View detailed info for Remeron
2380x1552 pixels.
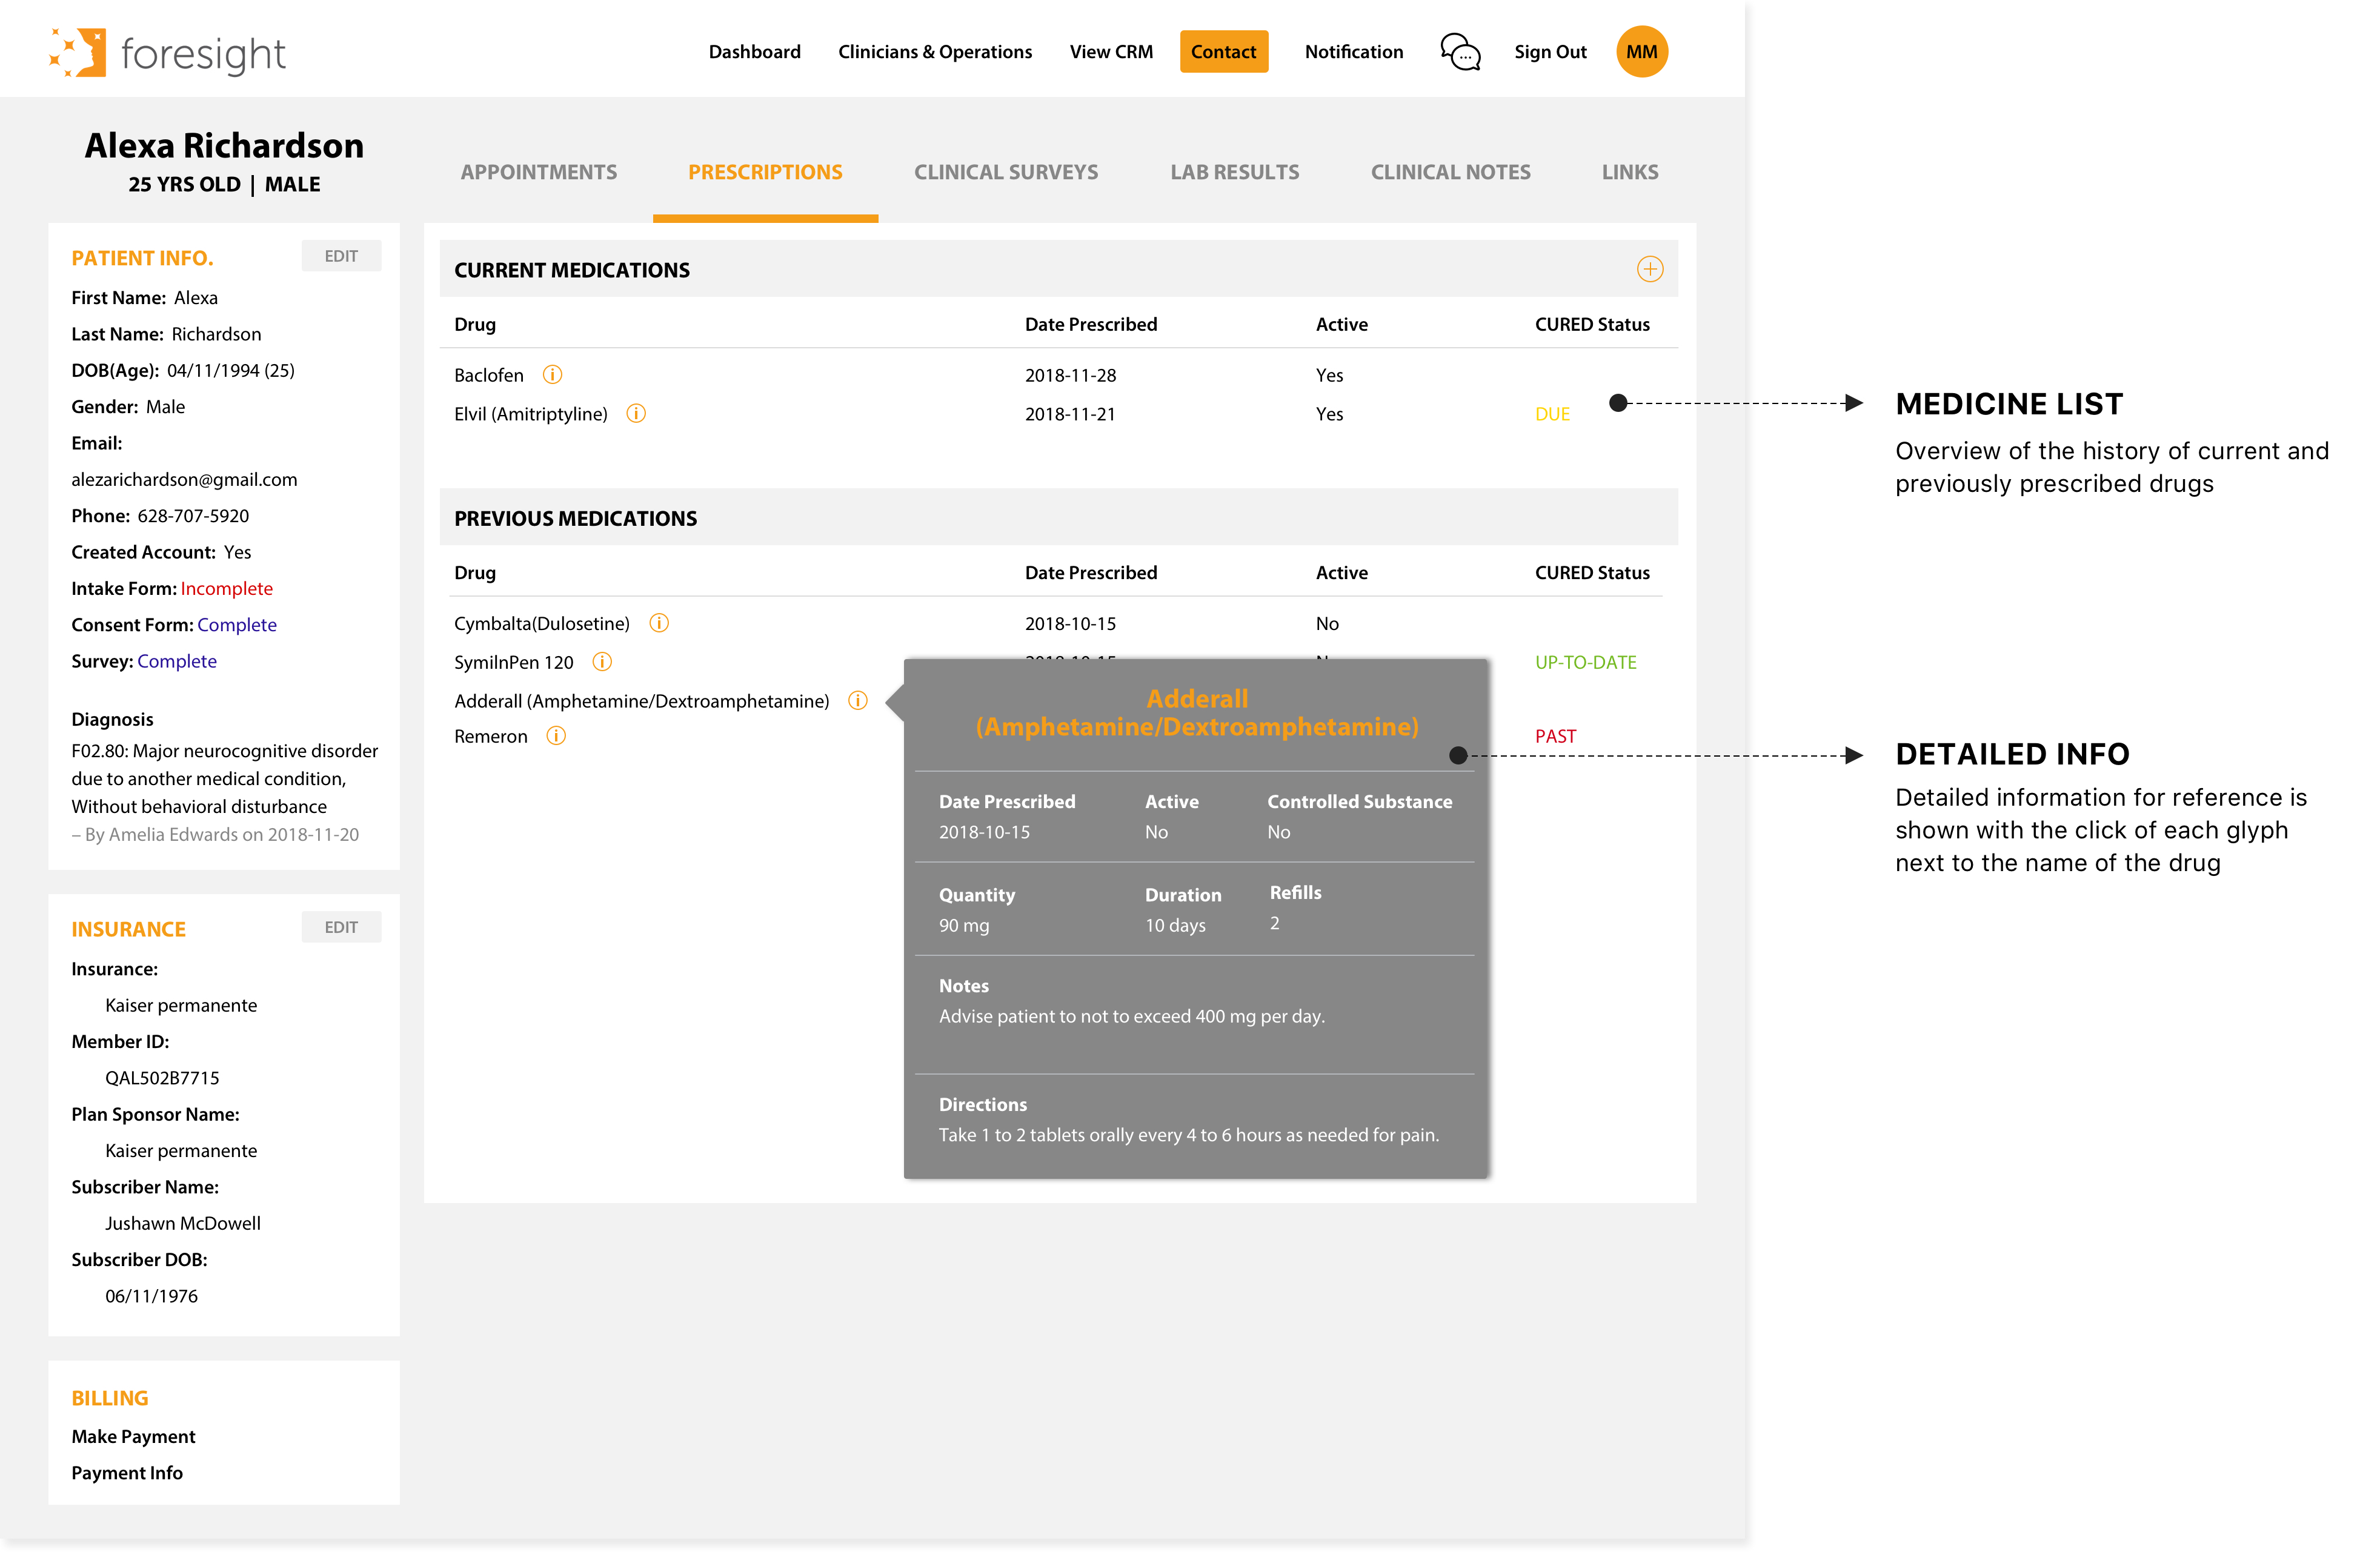(556, 735)
